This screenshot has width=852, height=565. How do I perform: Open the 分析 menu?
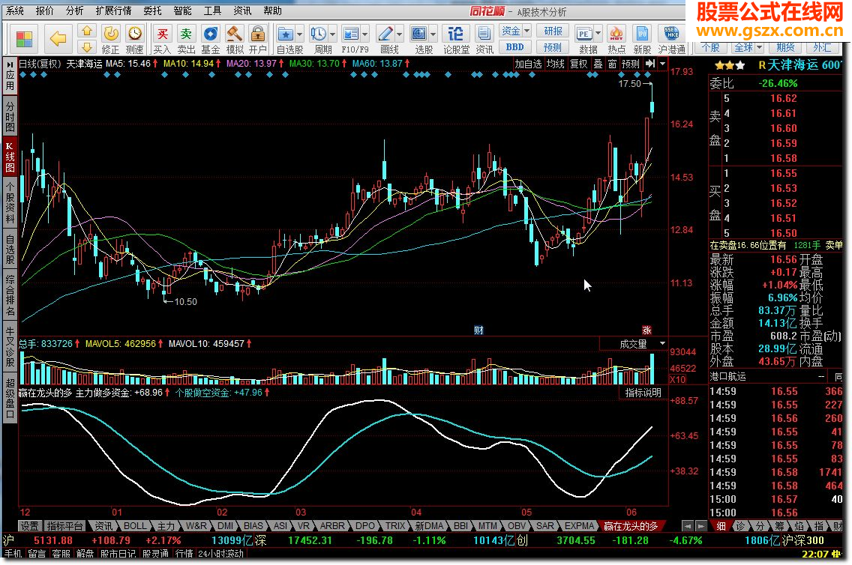coord(74,10)
